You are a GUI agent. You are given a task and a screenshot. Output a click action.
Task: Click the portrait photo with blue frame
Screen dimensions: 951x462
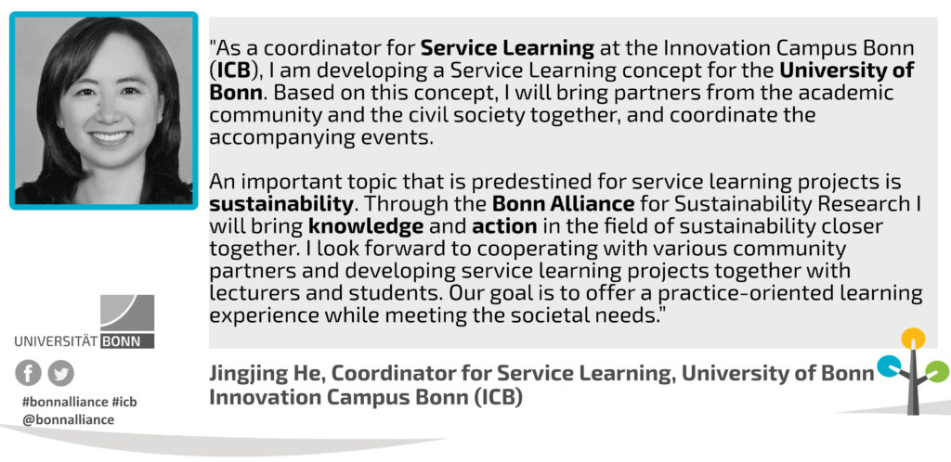tap(104, 110)
